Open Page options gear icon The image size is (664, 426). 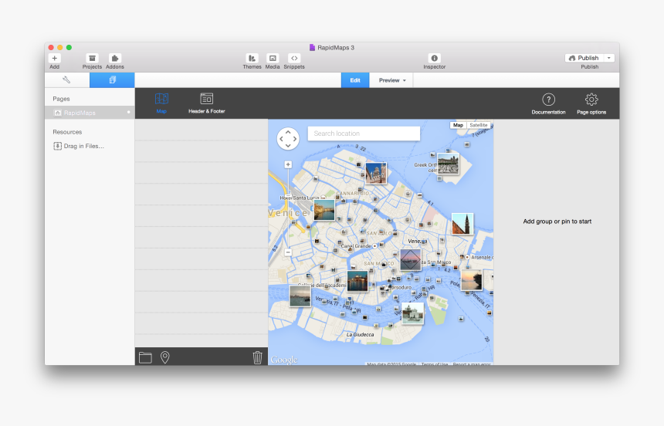coord(591,103)
